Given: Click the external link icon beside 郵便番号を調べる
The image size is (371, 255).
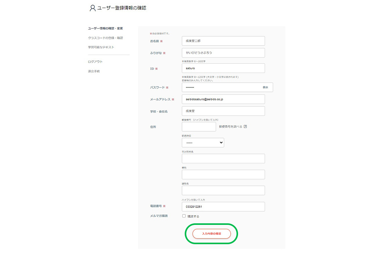Looking at the screenshot, I should pos(245,126).
